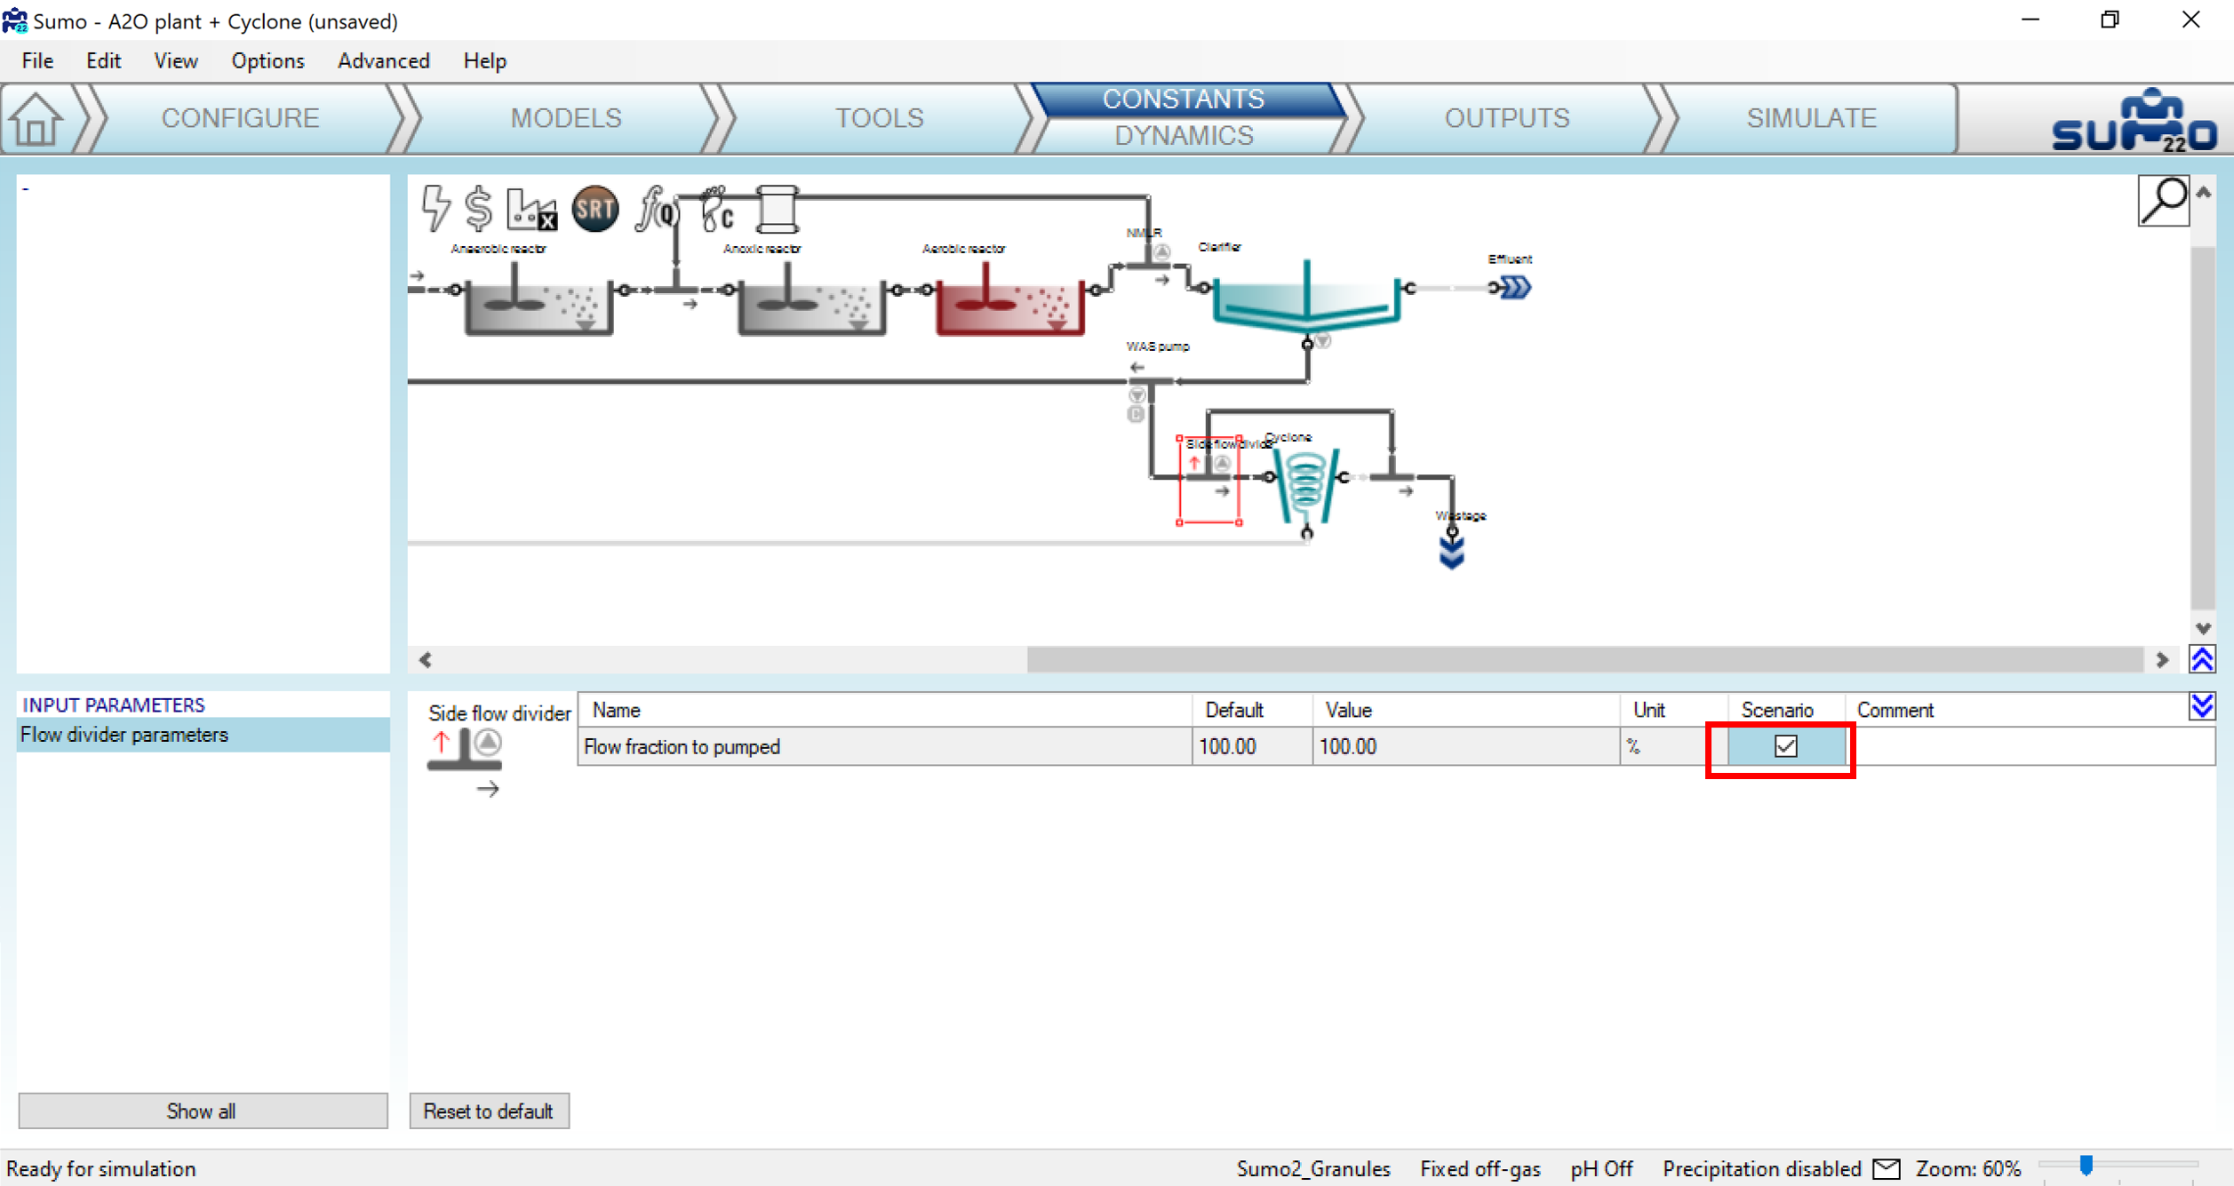
Task: Click the scroll notes icon
Action: tap(777, 209)
